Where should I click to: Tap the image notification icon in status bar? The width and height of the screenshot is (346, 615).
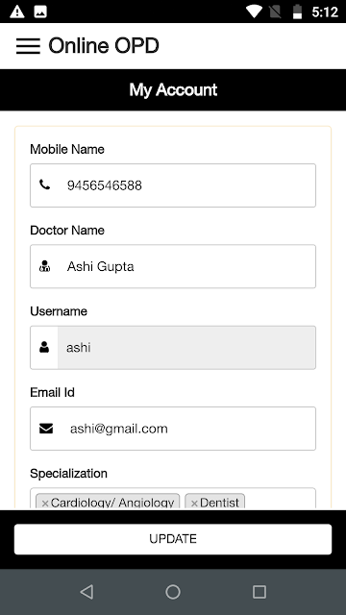pyautogui.click(x=40, y=12)
